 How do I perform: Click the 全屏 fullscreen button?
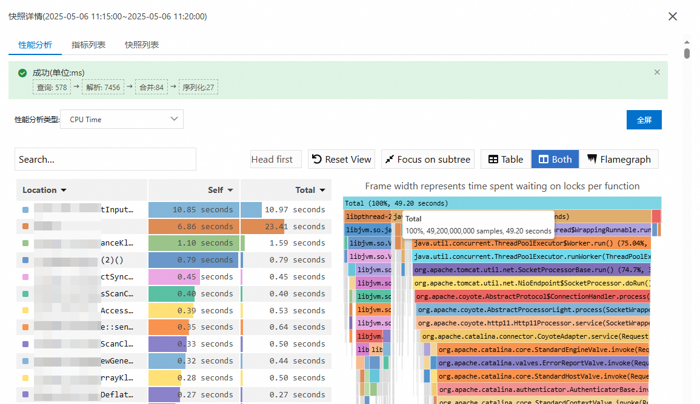(644, 120)
